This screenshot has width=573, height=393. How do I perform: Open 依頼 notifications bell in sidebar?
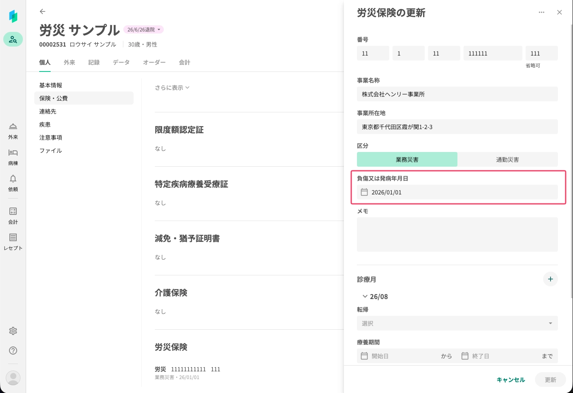tap(13, 183)
